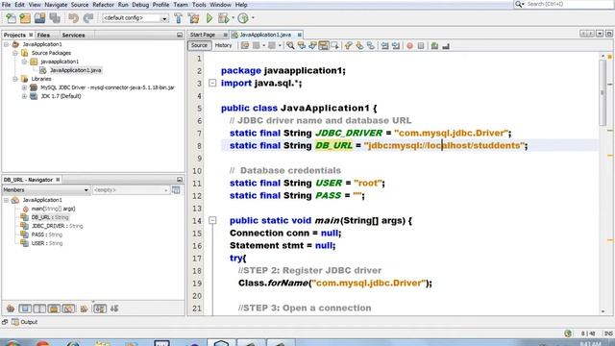The image size is (615, 346).
Task: Select main(String[] args) in Navigator
Action: tap(54, 209)
